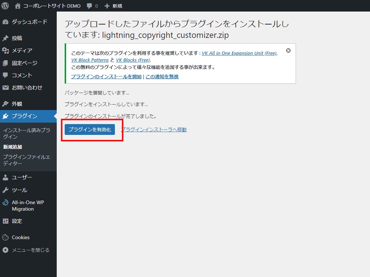Open the site home icon

point(18,6)
